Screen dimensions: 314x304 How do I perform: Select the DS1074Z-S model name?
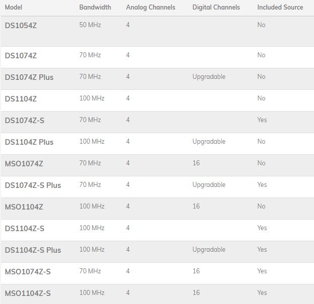[x=25, y=121]
